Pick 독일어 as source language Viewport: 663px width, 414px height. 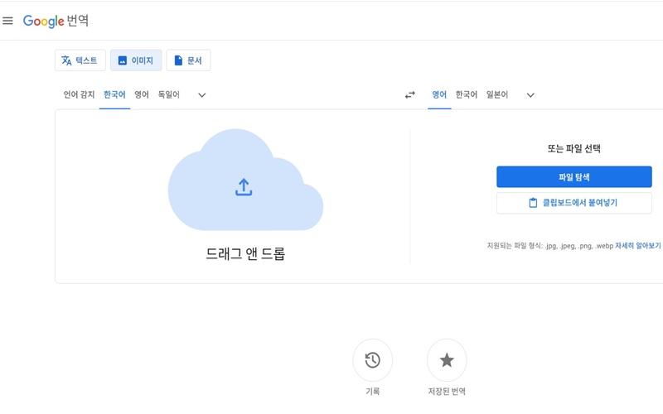coord(169,94)
